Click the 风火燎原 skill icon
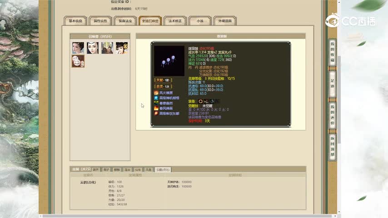The image size is (388, 218). 156,93
